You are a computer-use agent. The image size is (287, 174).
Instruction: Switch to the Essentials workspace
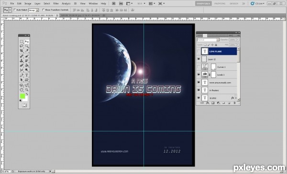click(x=203, y=3)
